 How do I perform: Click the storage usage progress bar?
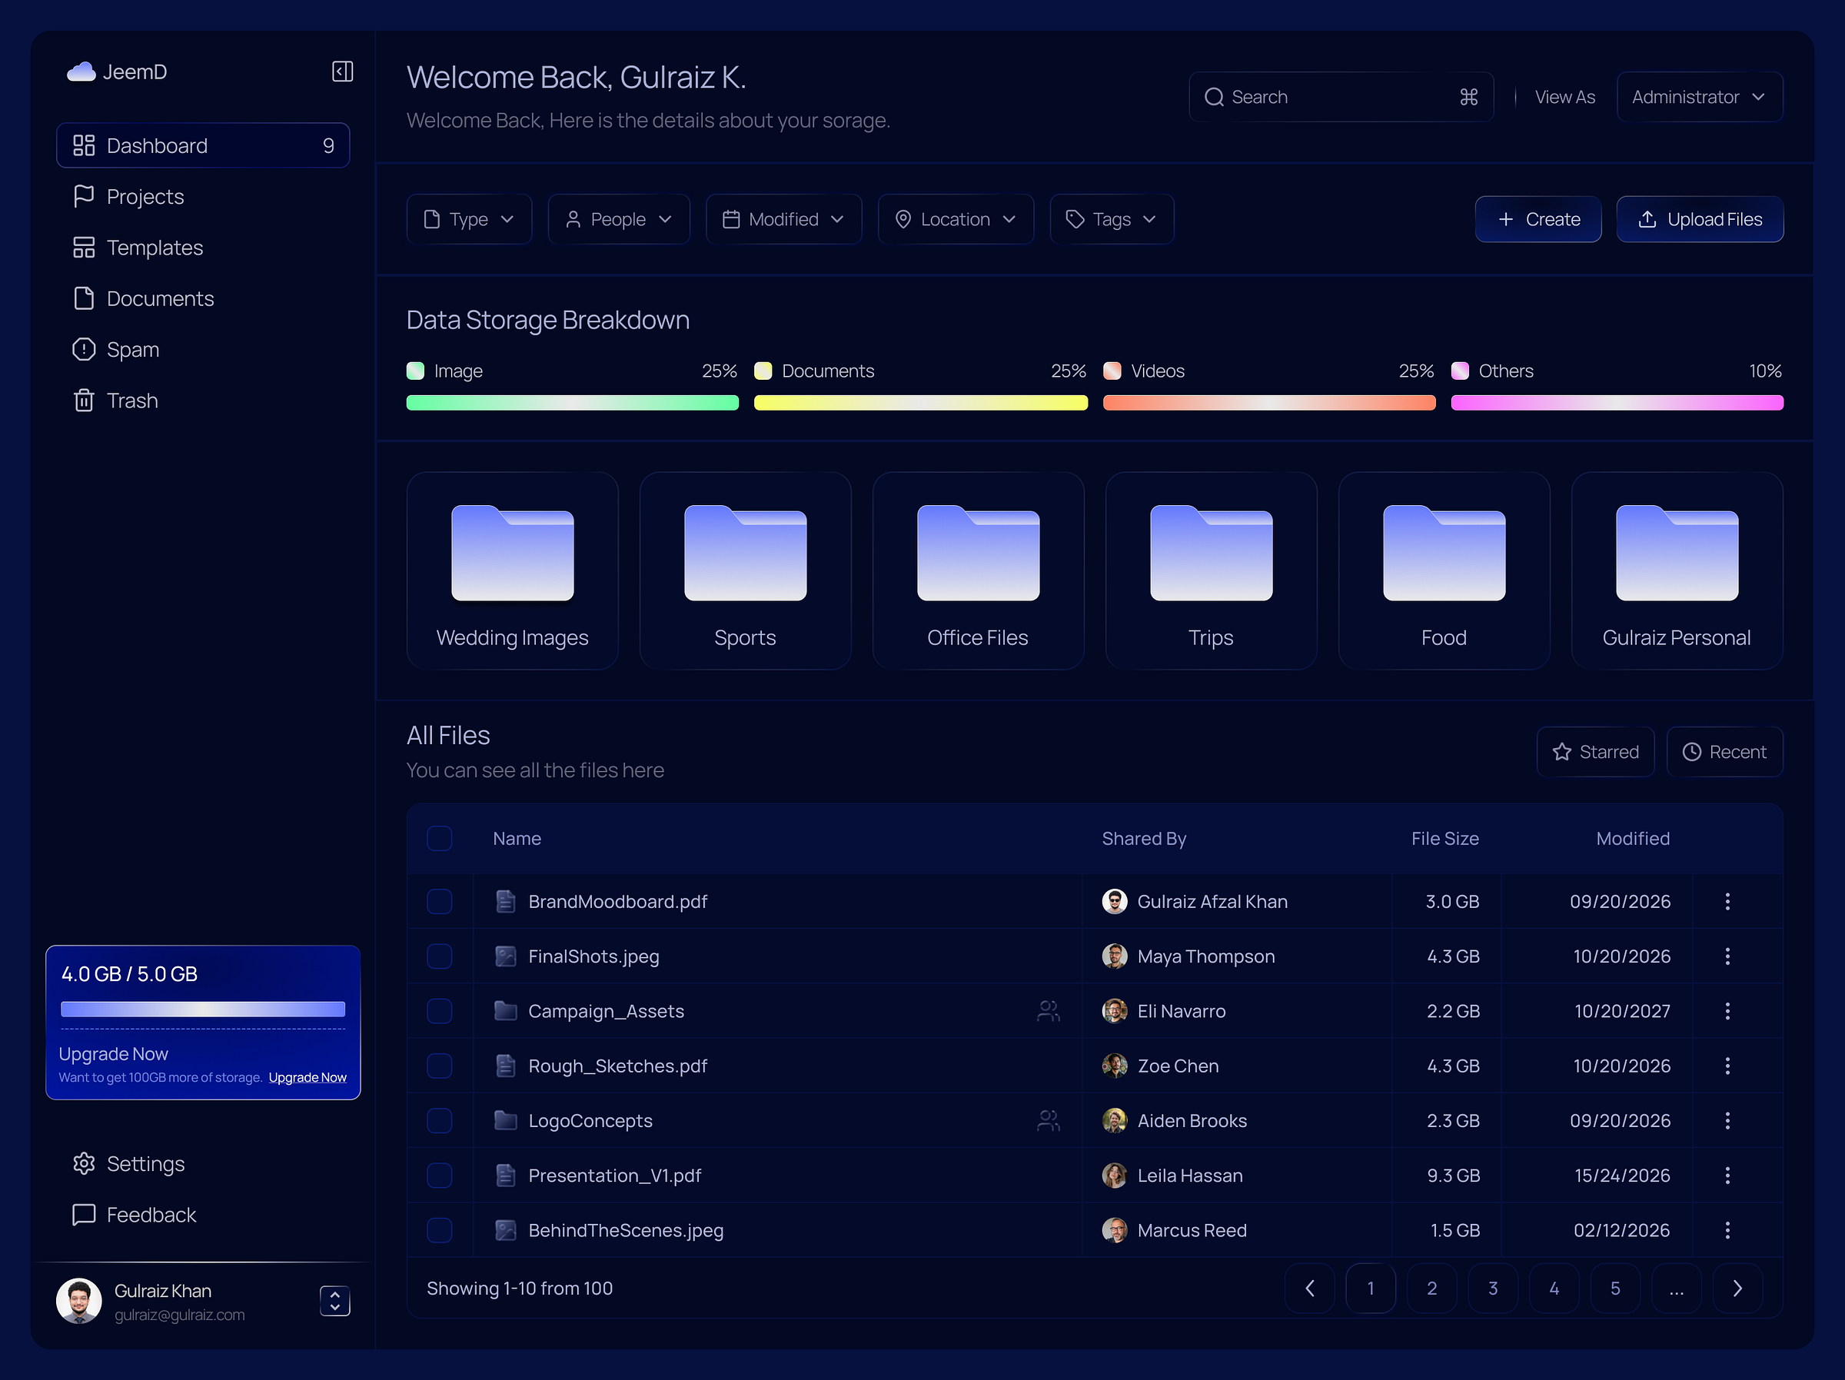tap(203, 1009)
